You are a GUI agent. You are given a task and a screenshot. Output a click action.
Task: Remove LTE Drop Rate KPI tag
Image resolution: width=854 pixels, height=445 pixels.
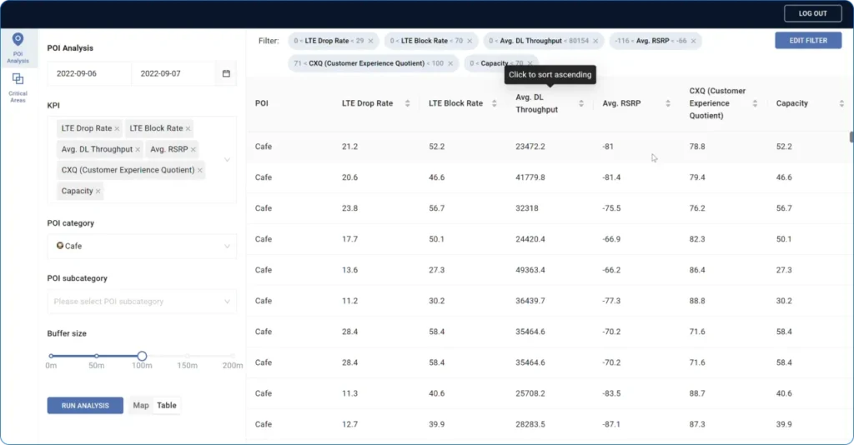[x=118, y=128]
